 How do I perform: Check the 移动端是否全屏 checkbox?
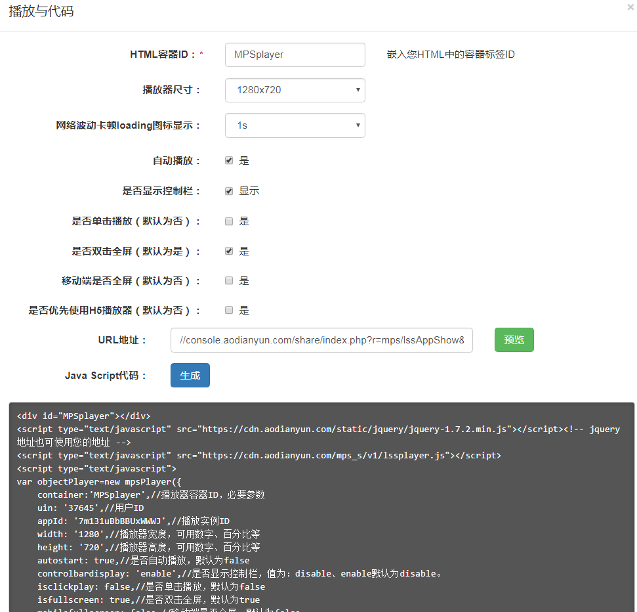pos(229,280)
